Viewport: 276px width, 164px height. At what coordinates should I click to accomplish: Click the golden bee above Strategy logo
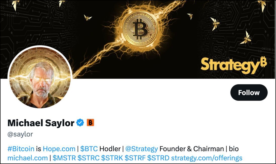[246, 38]
